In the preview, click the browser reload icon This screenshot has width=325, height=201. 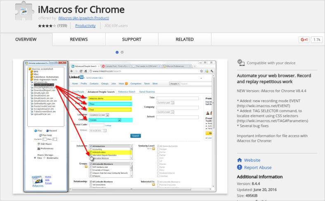tap(81, 71)
